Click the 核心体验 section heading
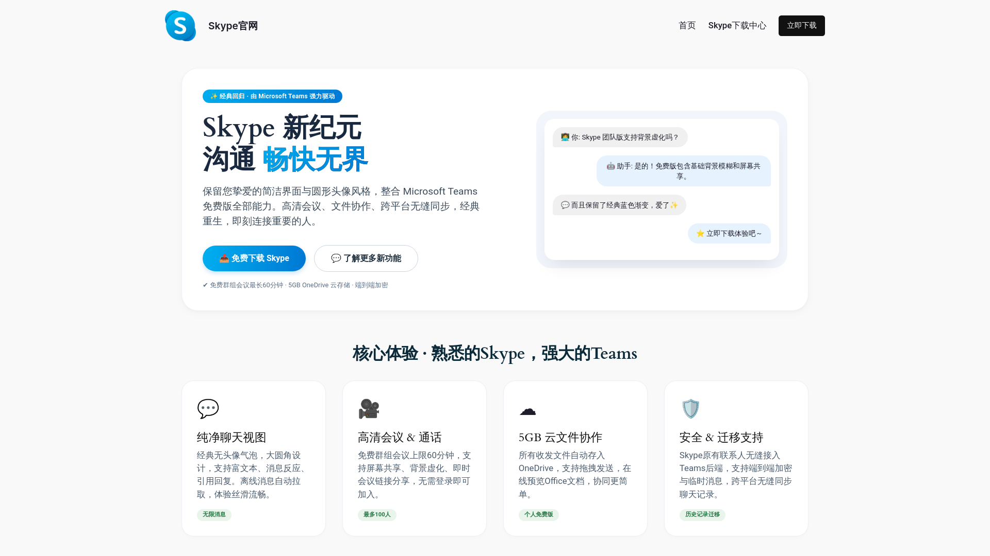 [495, 354]
